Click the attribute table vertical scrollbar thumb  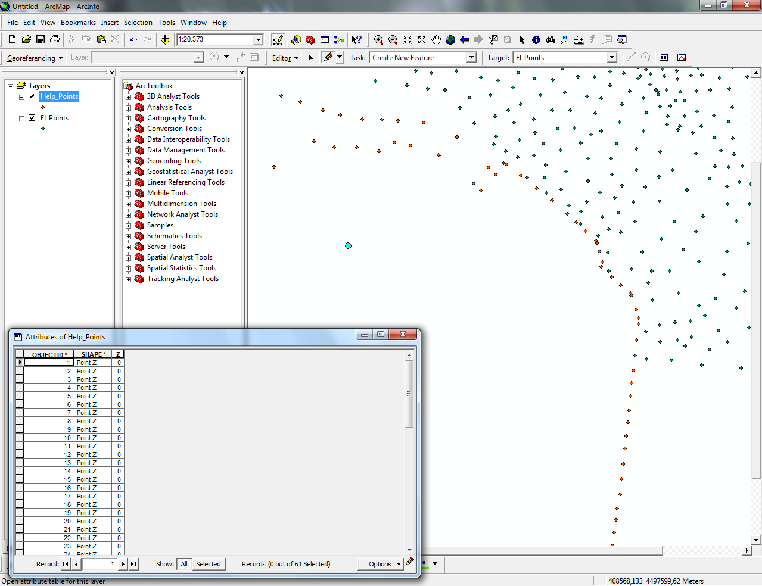[409, 394]
